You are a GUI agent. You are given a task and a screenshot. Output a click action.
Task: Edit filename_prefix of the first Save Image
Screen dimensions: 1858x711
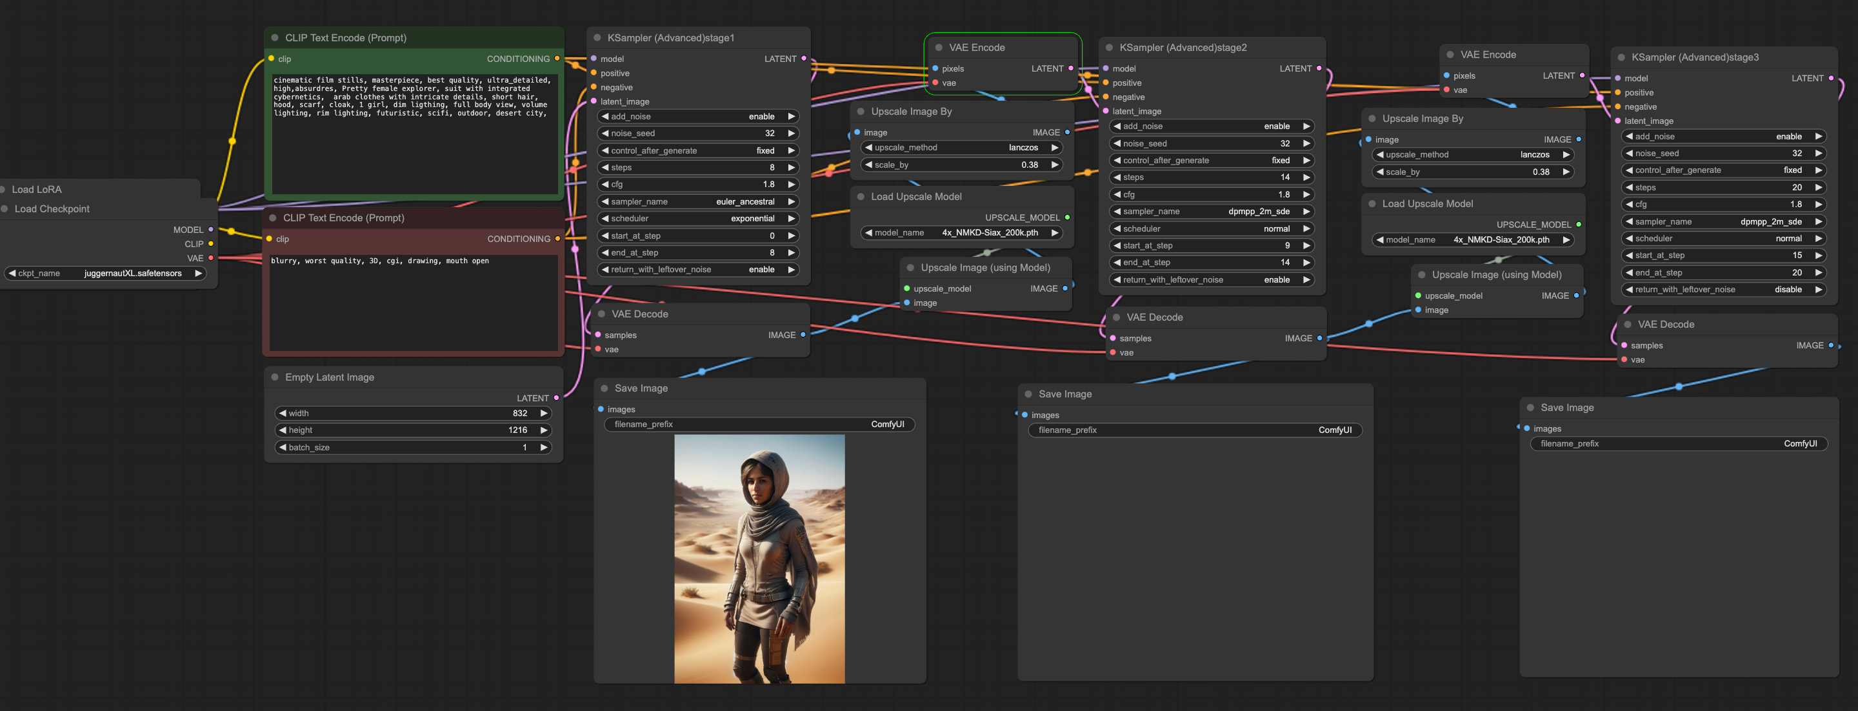coord(759,424)
